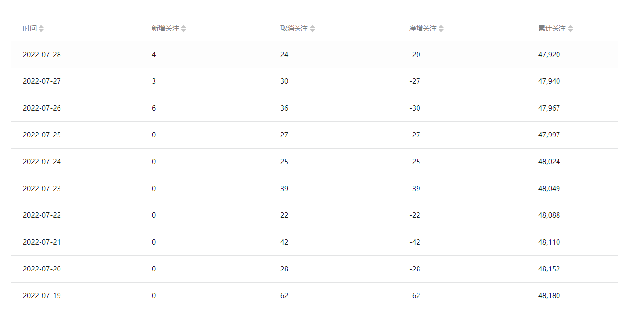Image resolution: width=618 pixels, height=309 pixels.
Task: Select the 48,180 cumulative follower cell
Action: [x=549, y=296]
